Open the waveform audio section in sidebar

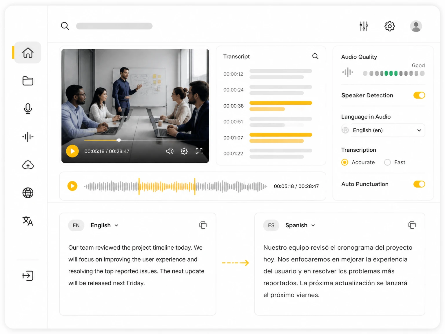pyautogui.click(x=28, y=137)
